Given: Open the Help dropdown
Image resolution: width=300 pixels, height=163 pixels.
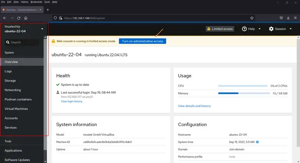Looking at the screenshot, I should click(x=251, y=29).
